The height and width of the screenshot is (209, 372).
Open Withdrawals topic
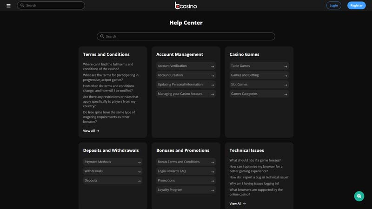(x=113, y=171)
